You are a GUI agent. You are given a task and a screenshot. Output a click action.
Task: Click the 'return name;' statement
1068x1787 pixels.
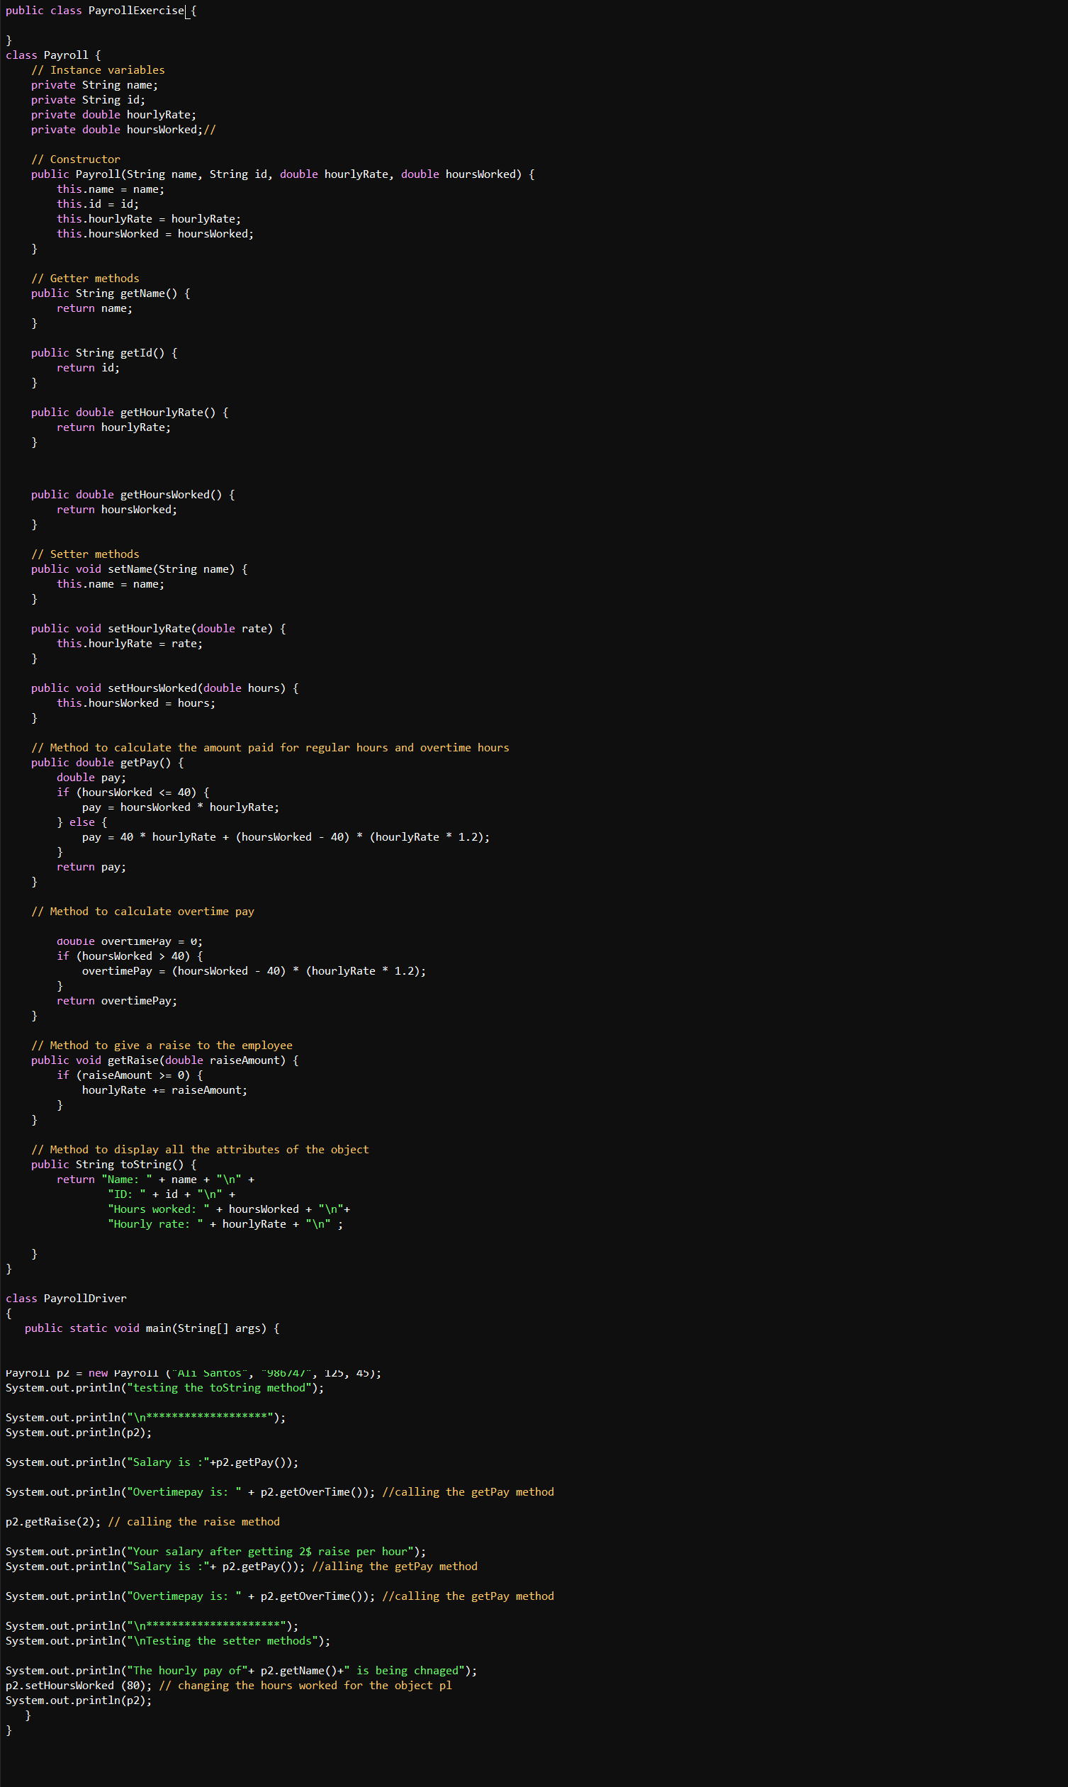(94, 309)
